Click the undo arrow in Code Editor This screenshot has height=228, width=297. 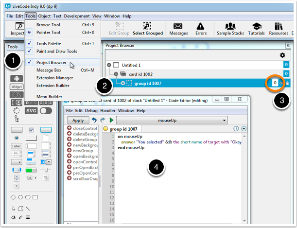pos(94,120)
